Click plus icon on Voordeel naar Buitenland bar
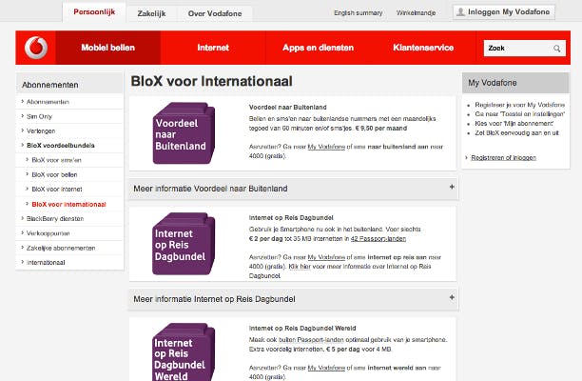The height and width of the screenshot is (381, 582). 452,187
